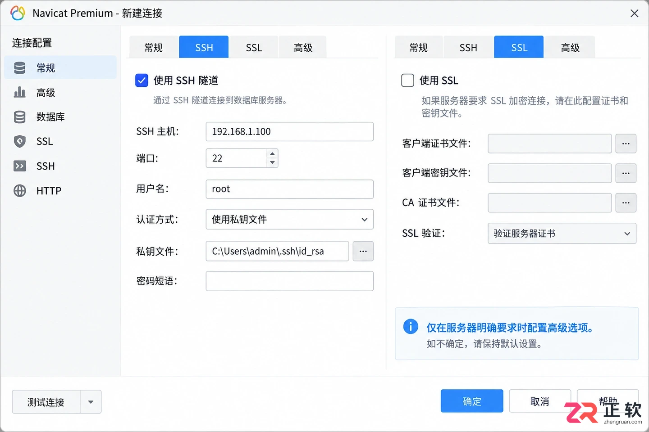Browse for CA 证书文件 with ellipsis button
Viewport: 649px width, 432px height.
pos(626,203)
